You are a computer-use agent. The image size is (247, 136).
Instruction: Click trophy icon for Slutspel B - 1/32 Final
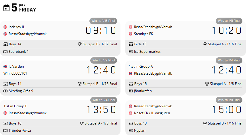pos(80,44)
